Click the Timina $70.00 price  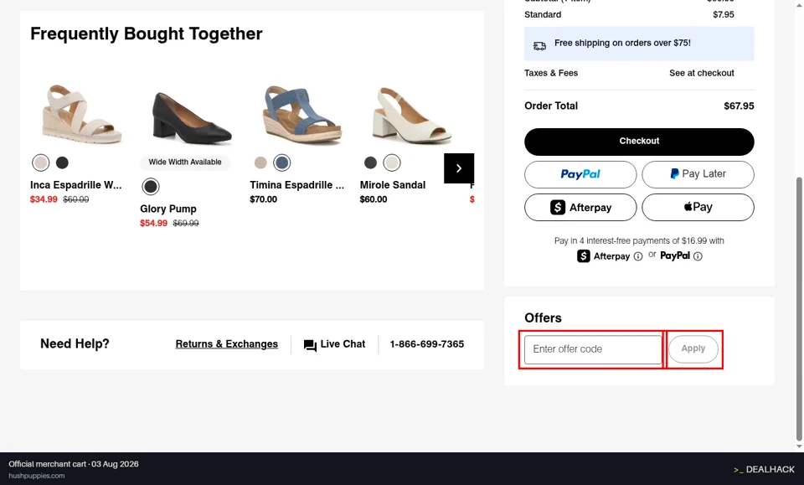click(264, 199)
